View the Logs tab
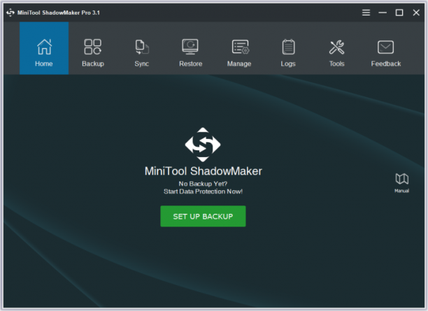Image resolution: width=428 pixels, height=311 pixels. pyautogui.click(x=288, y=48)
